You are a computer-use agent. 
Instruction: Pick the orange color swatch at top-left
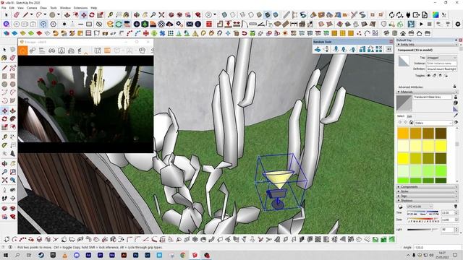[403, 133]
